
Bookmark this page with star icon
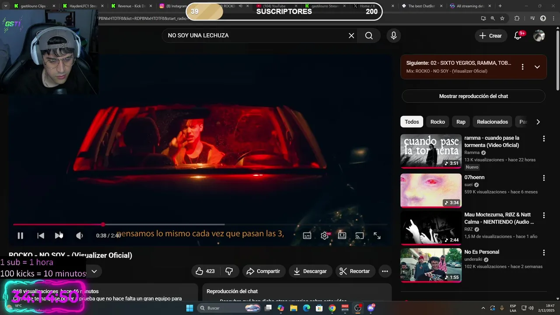502,18
